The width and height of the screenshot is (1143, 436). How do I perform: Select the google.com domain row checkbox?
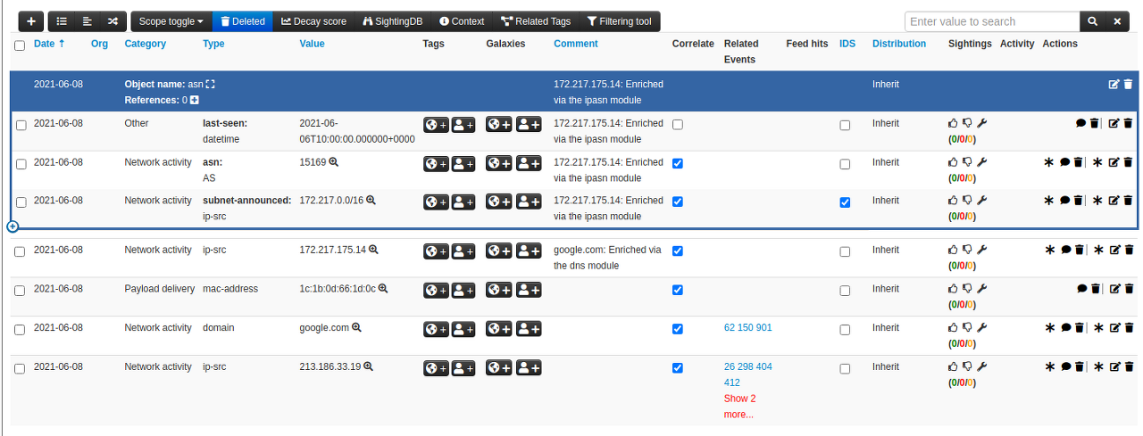point(21,330)
